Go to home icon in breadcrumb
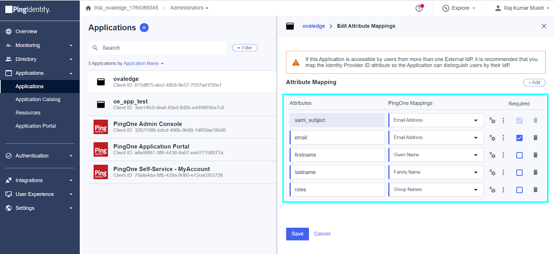Viewport: 554px width, 254px height. coord(88,8)
